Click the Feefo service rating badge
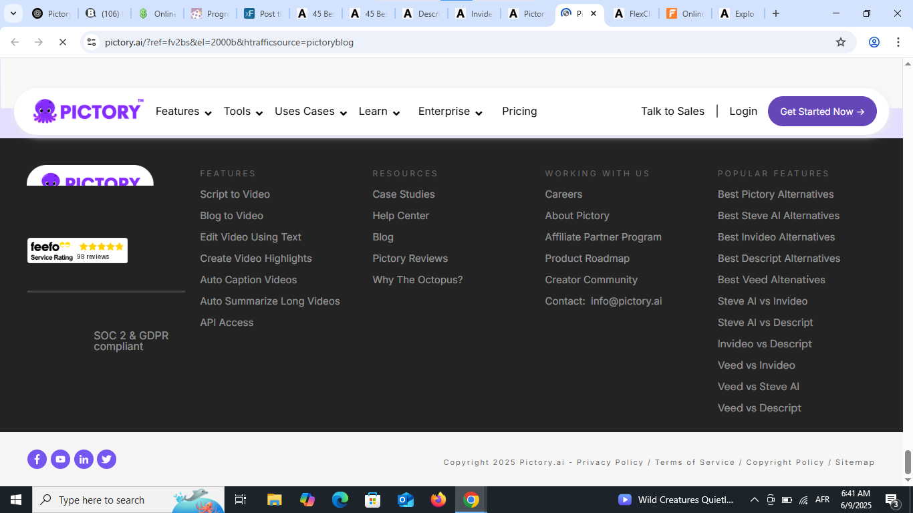Screen dimensions: 913x513 coord(78,250)
